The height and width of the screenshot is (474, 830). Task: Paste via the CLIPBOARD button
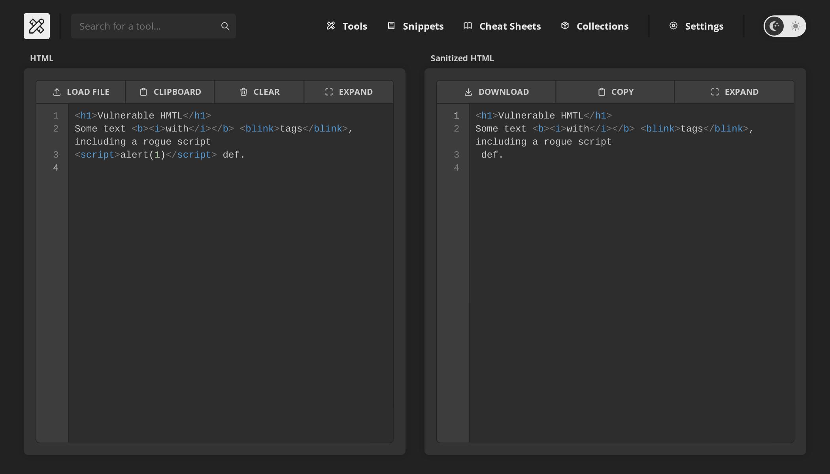click(x=170, y=92)
